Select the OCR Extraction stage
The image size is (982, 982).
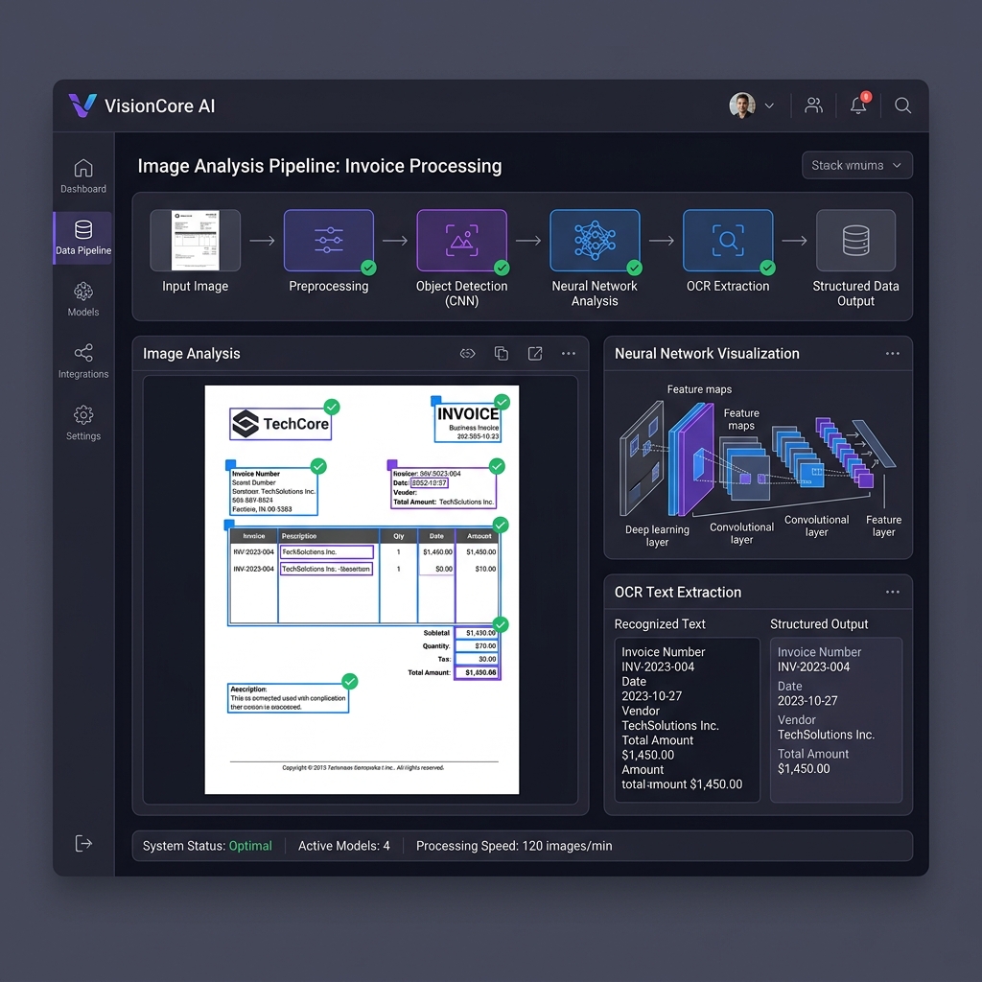tap(728, 241)
